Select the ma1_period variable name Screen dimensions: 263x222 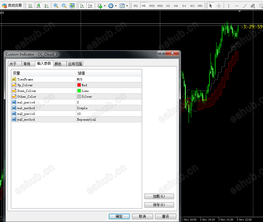point(26,102)
